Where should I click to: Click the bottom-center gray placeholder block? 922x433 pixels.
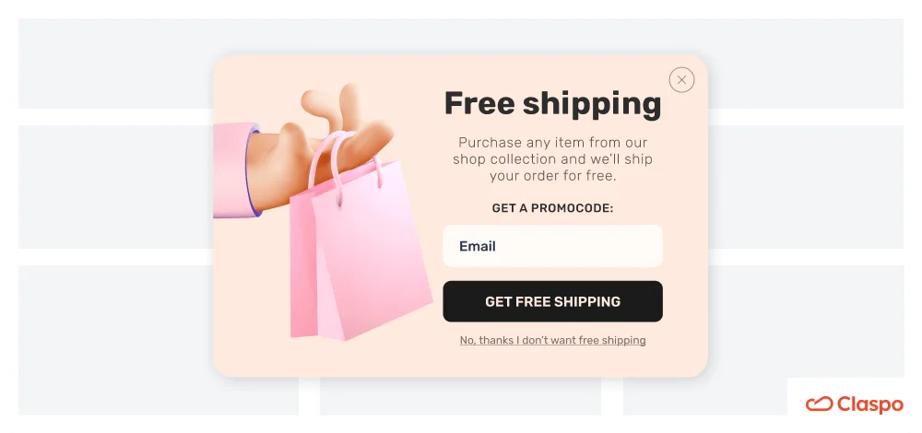(460, 396)
